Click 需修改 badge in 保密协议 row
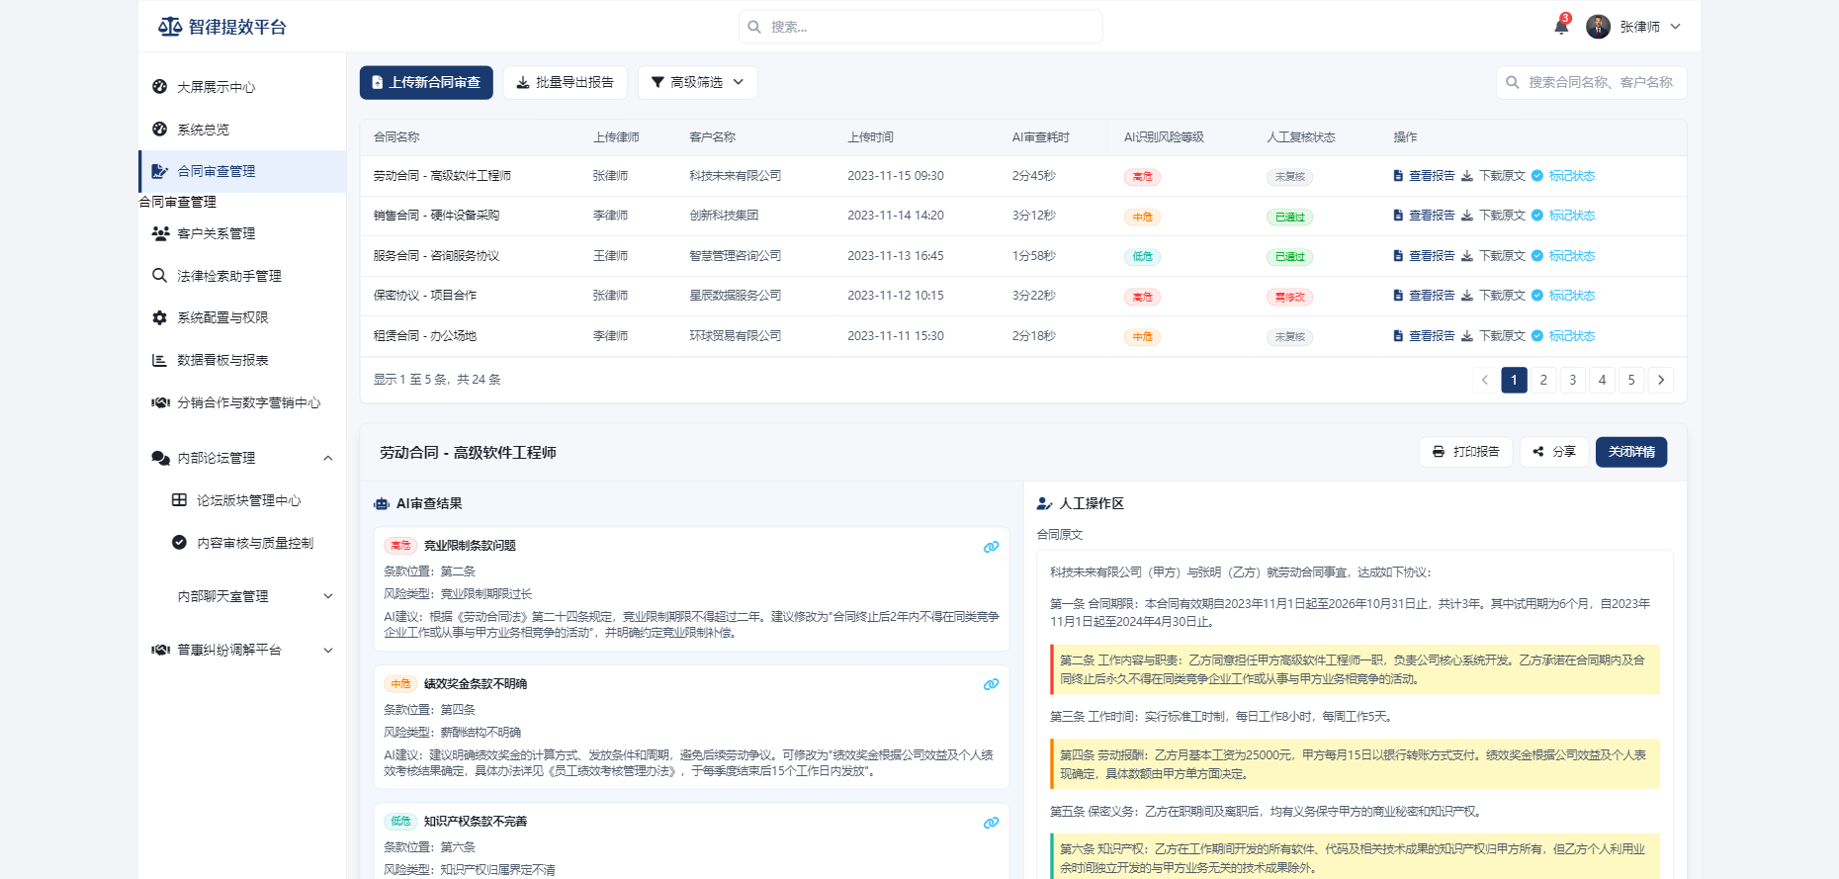Viewport: 1839px width, 879px height. coord(1289,297)
